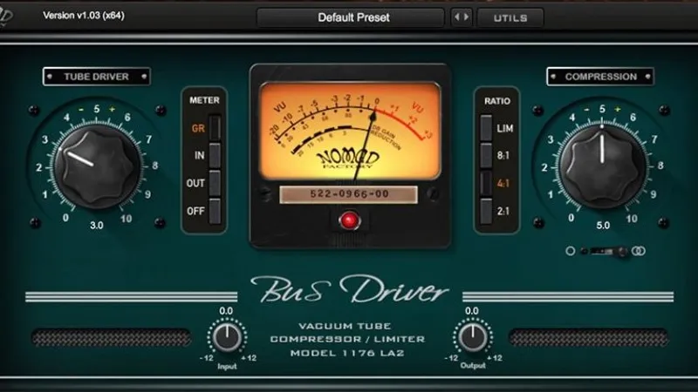
Task: Click the Tube Driver knob
Action: tap(96, 159)
